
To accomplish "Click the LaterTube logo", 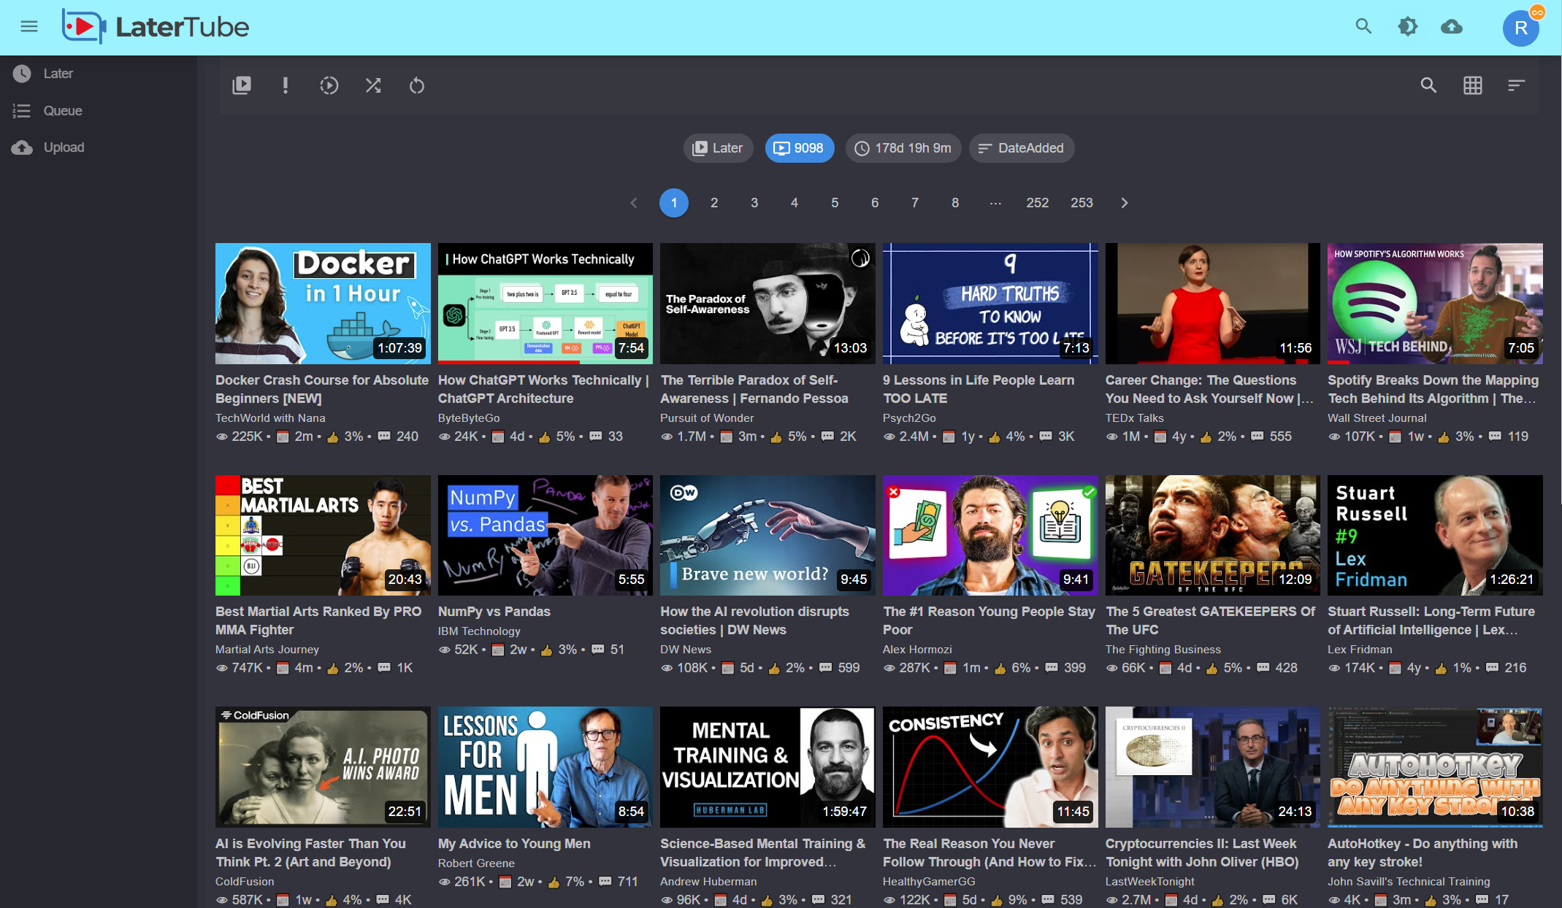I will click(156, 27).
